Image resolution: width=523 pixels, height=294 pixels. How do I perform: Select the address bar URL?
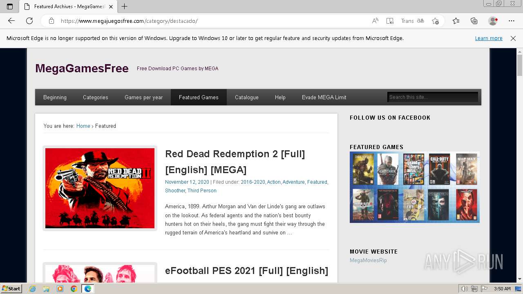tap(129, 21)
